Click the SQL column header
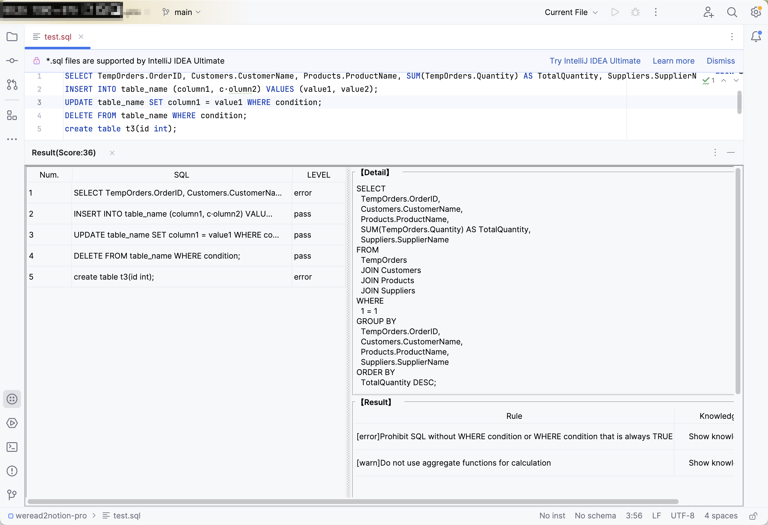Screen dimensions: 768x525 point(182,175)
